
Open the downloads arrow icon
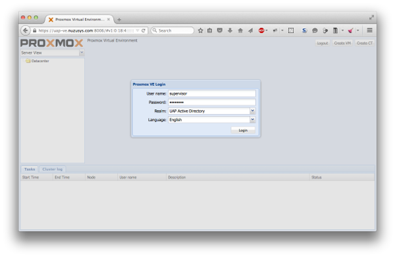click(230, 30)
